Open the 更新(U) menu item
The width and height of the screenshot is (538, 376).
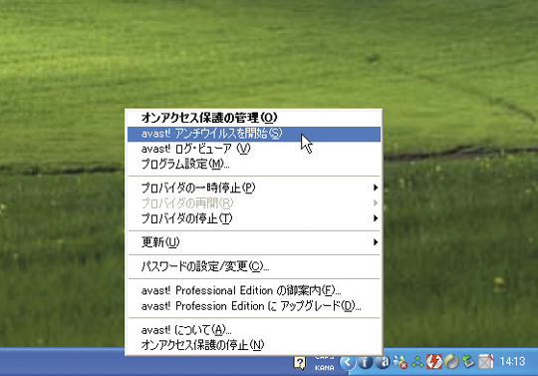[254, 242]
